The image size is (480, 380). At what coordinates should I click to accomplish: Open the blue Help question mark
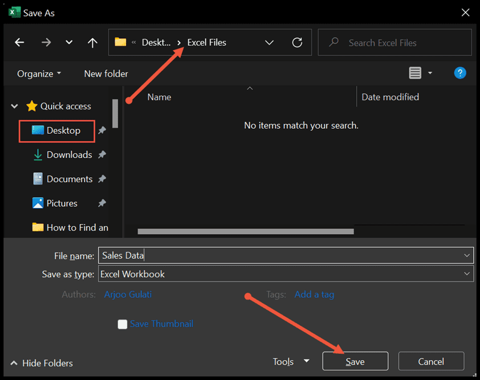point(459,73)
